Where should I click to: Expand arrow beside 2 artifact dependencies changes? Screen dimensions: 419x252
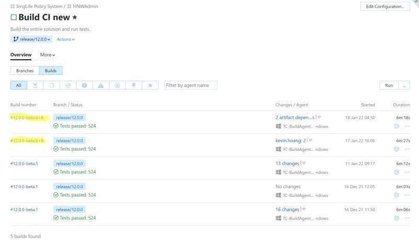[x=319, y=117]
